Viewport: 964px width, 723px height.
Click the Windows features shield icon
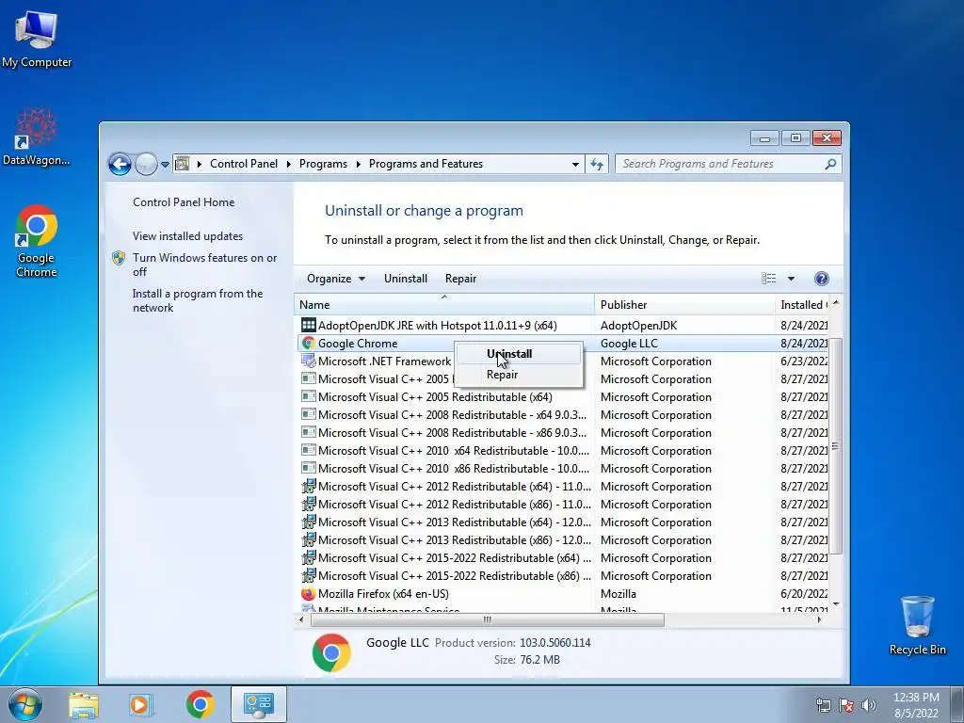119,258
